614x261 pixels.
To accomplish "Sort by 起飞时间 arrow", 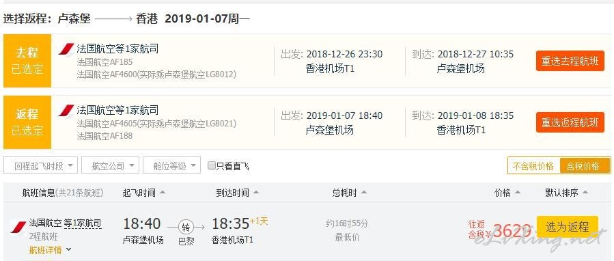I will [x=163, y=193].
